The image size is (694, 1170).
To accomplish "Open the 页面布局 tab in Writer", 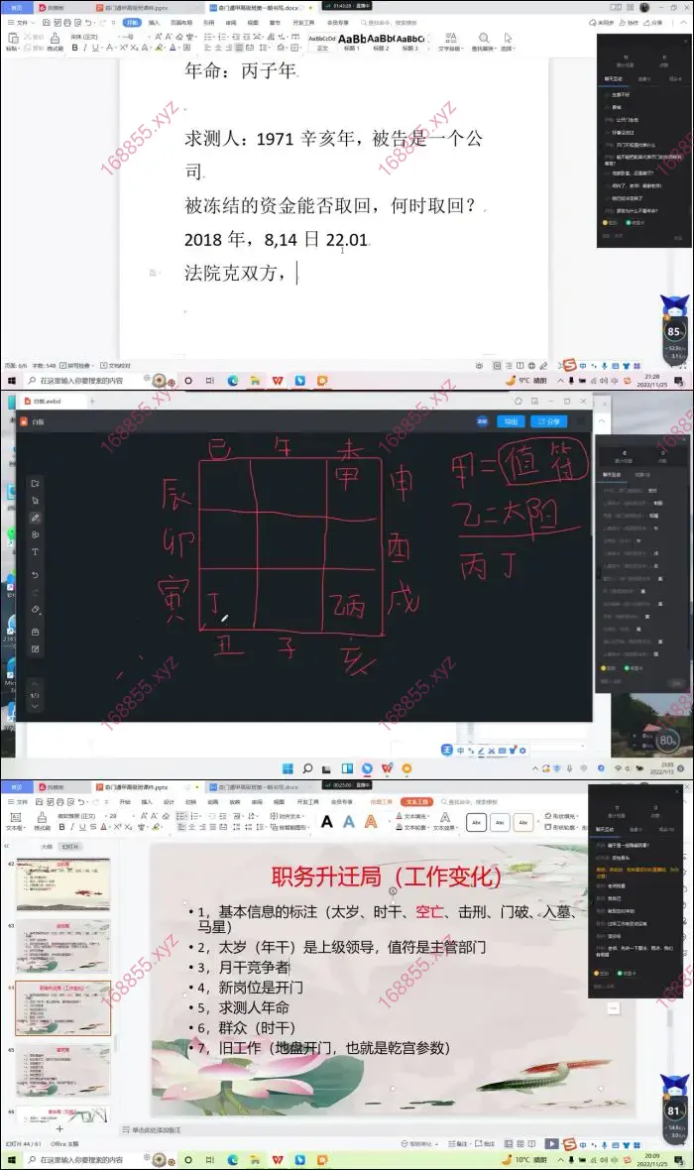I will [181, 23].
